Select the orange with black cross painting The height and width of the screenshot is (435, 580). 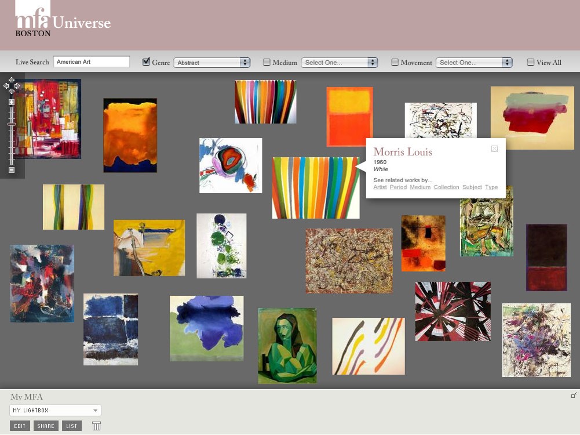tap(424, 243)
